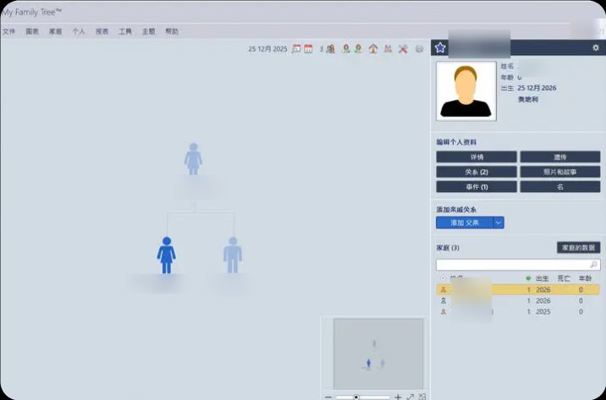606x400 pixels.
Task: Click the plus zoom-in icon under minimap
Action: [x=398, y=397]
